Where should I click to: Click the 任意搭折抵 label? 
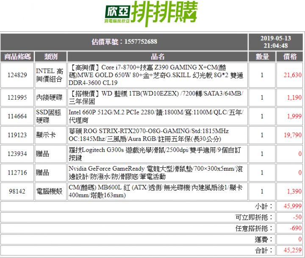point(254,228)
